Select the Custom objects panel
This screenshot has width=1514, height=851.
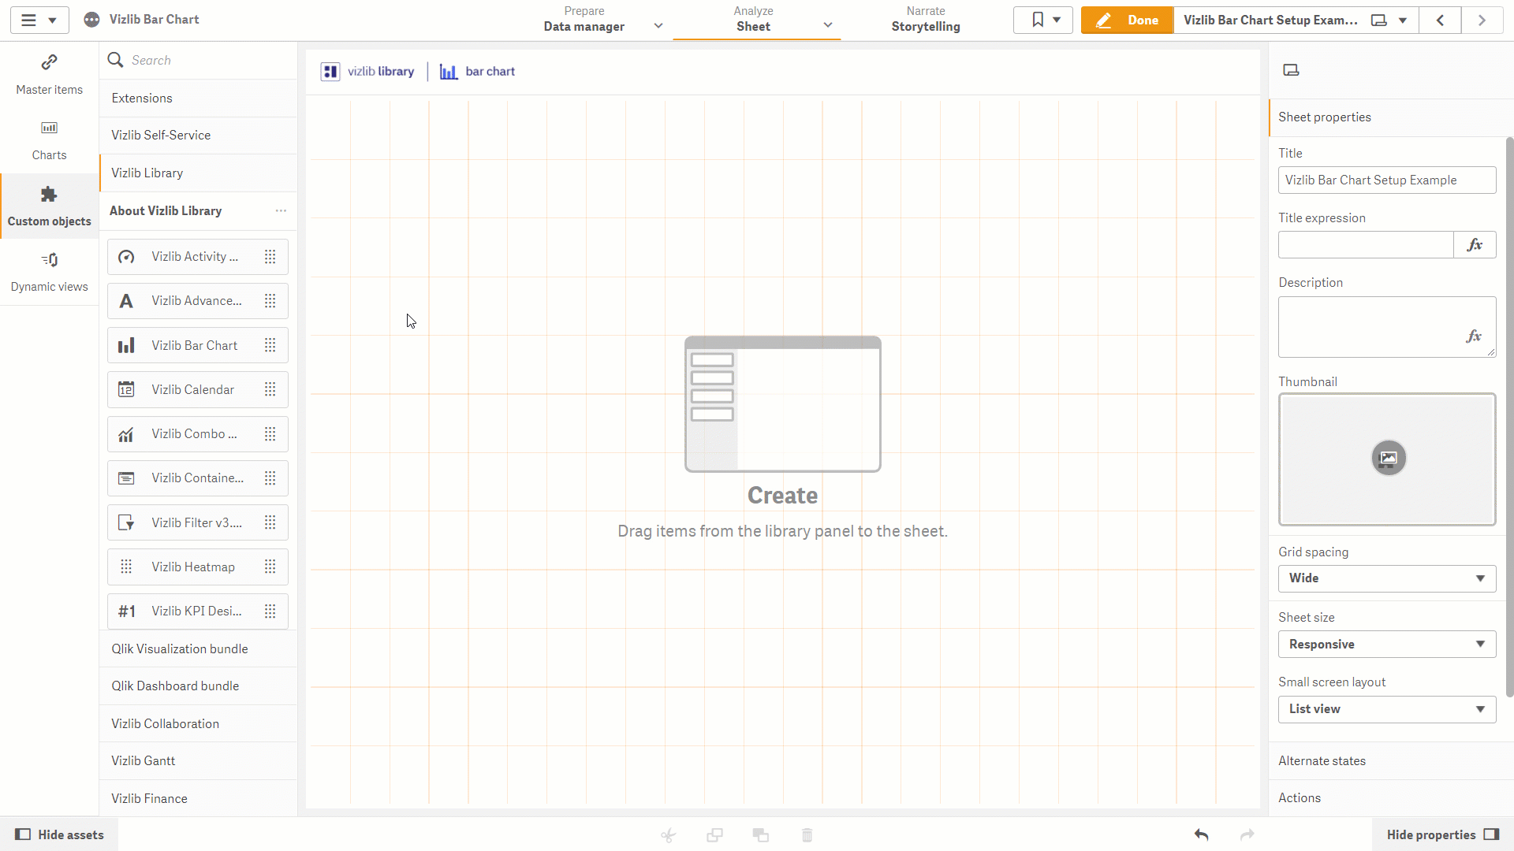pos(49,206)
